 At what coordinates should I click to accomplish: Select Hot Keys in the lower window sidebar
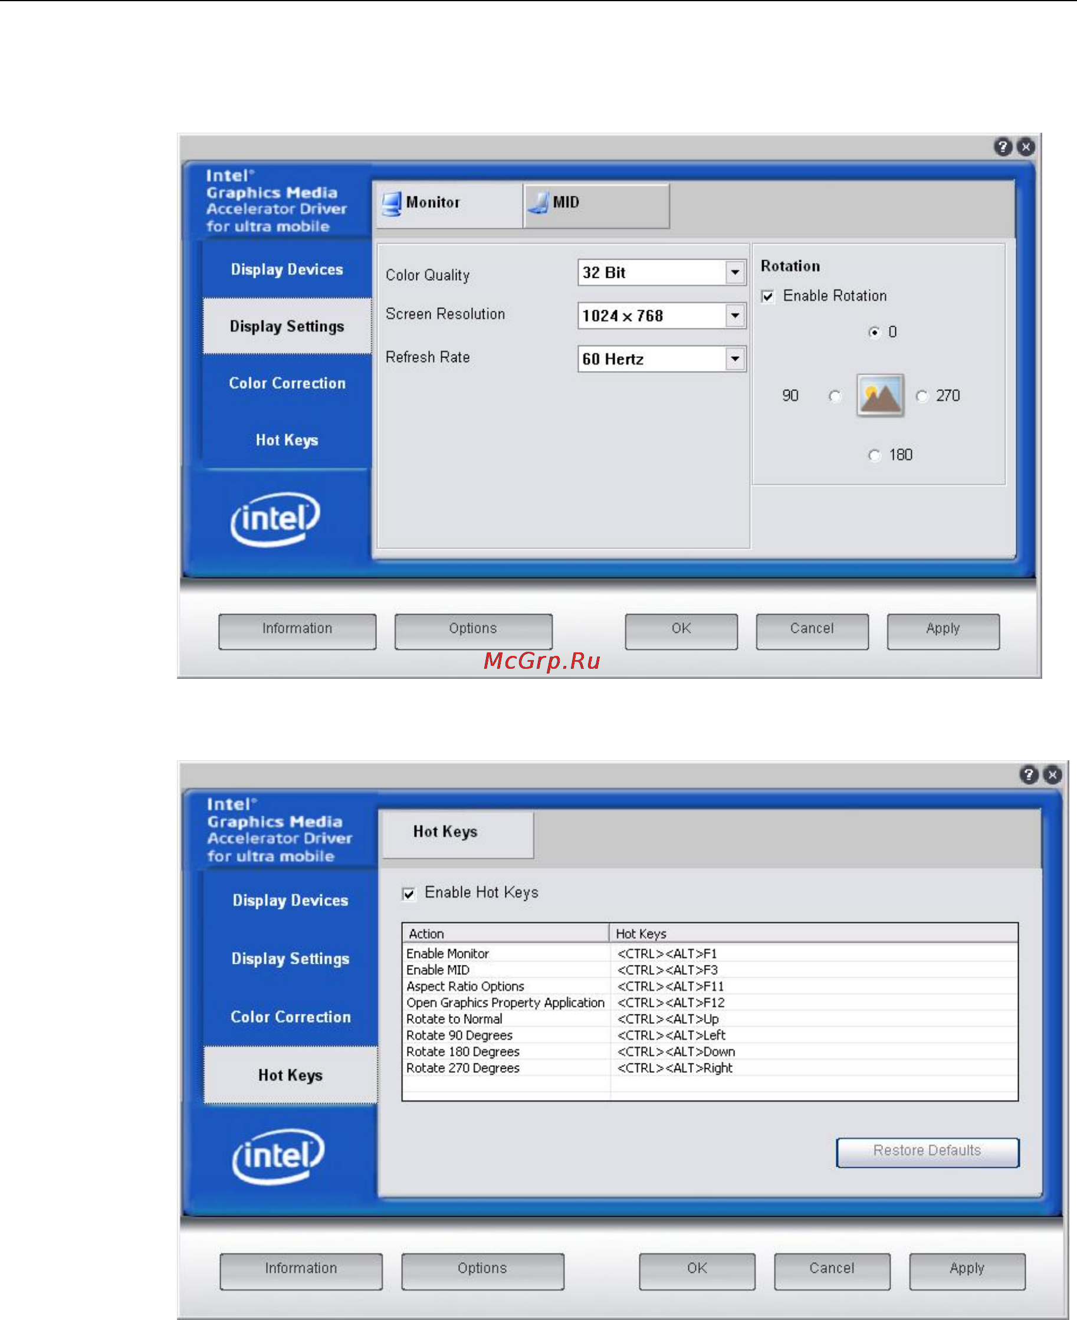[x=290, y=1075]
